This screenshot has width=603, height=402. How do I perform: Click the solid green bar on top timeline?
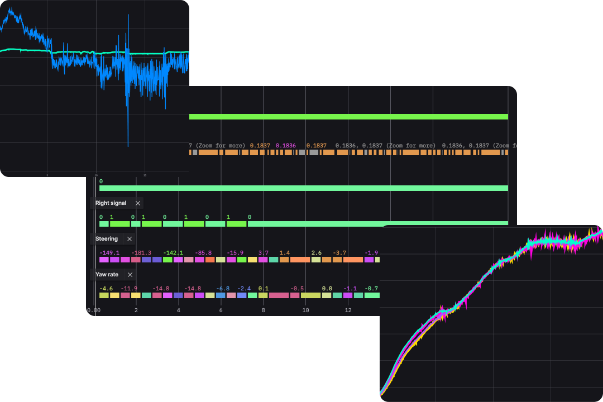(x=348, y=116)
